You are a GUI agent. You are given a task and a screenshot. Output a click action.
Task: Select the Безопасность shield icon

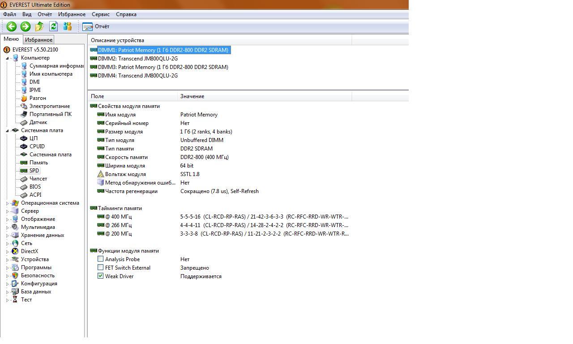(x=15, y=275)
